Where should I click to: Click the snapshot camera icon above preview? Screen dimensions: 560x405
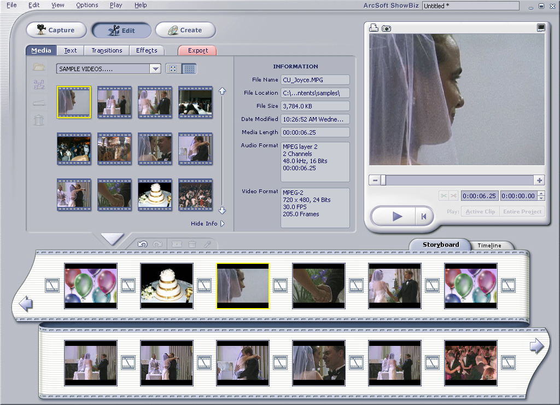387,28
